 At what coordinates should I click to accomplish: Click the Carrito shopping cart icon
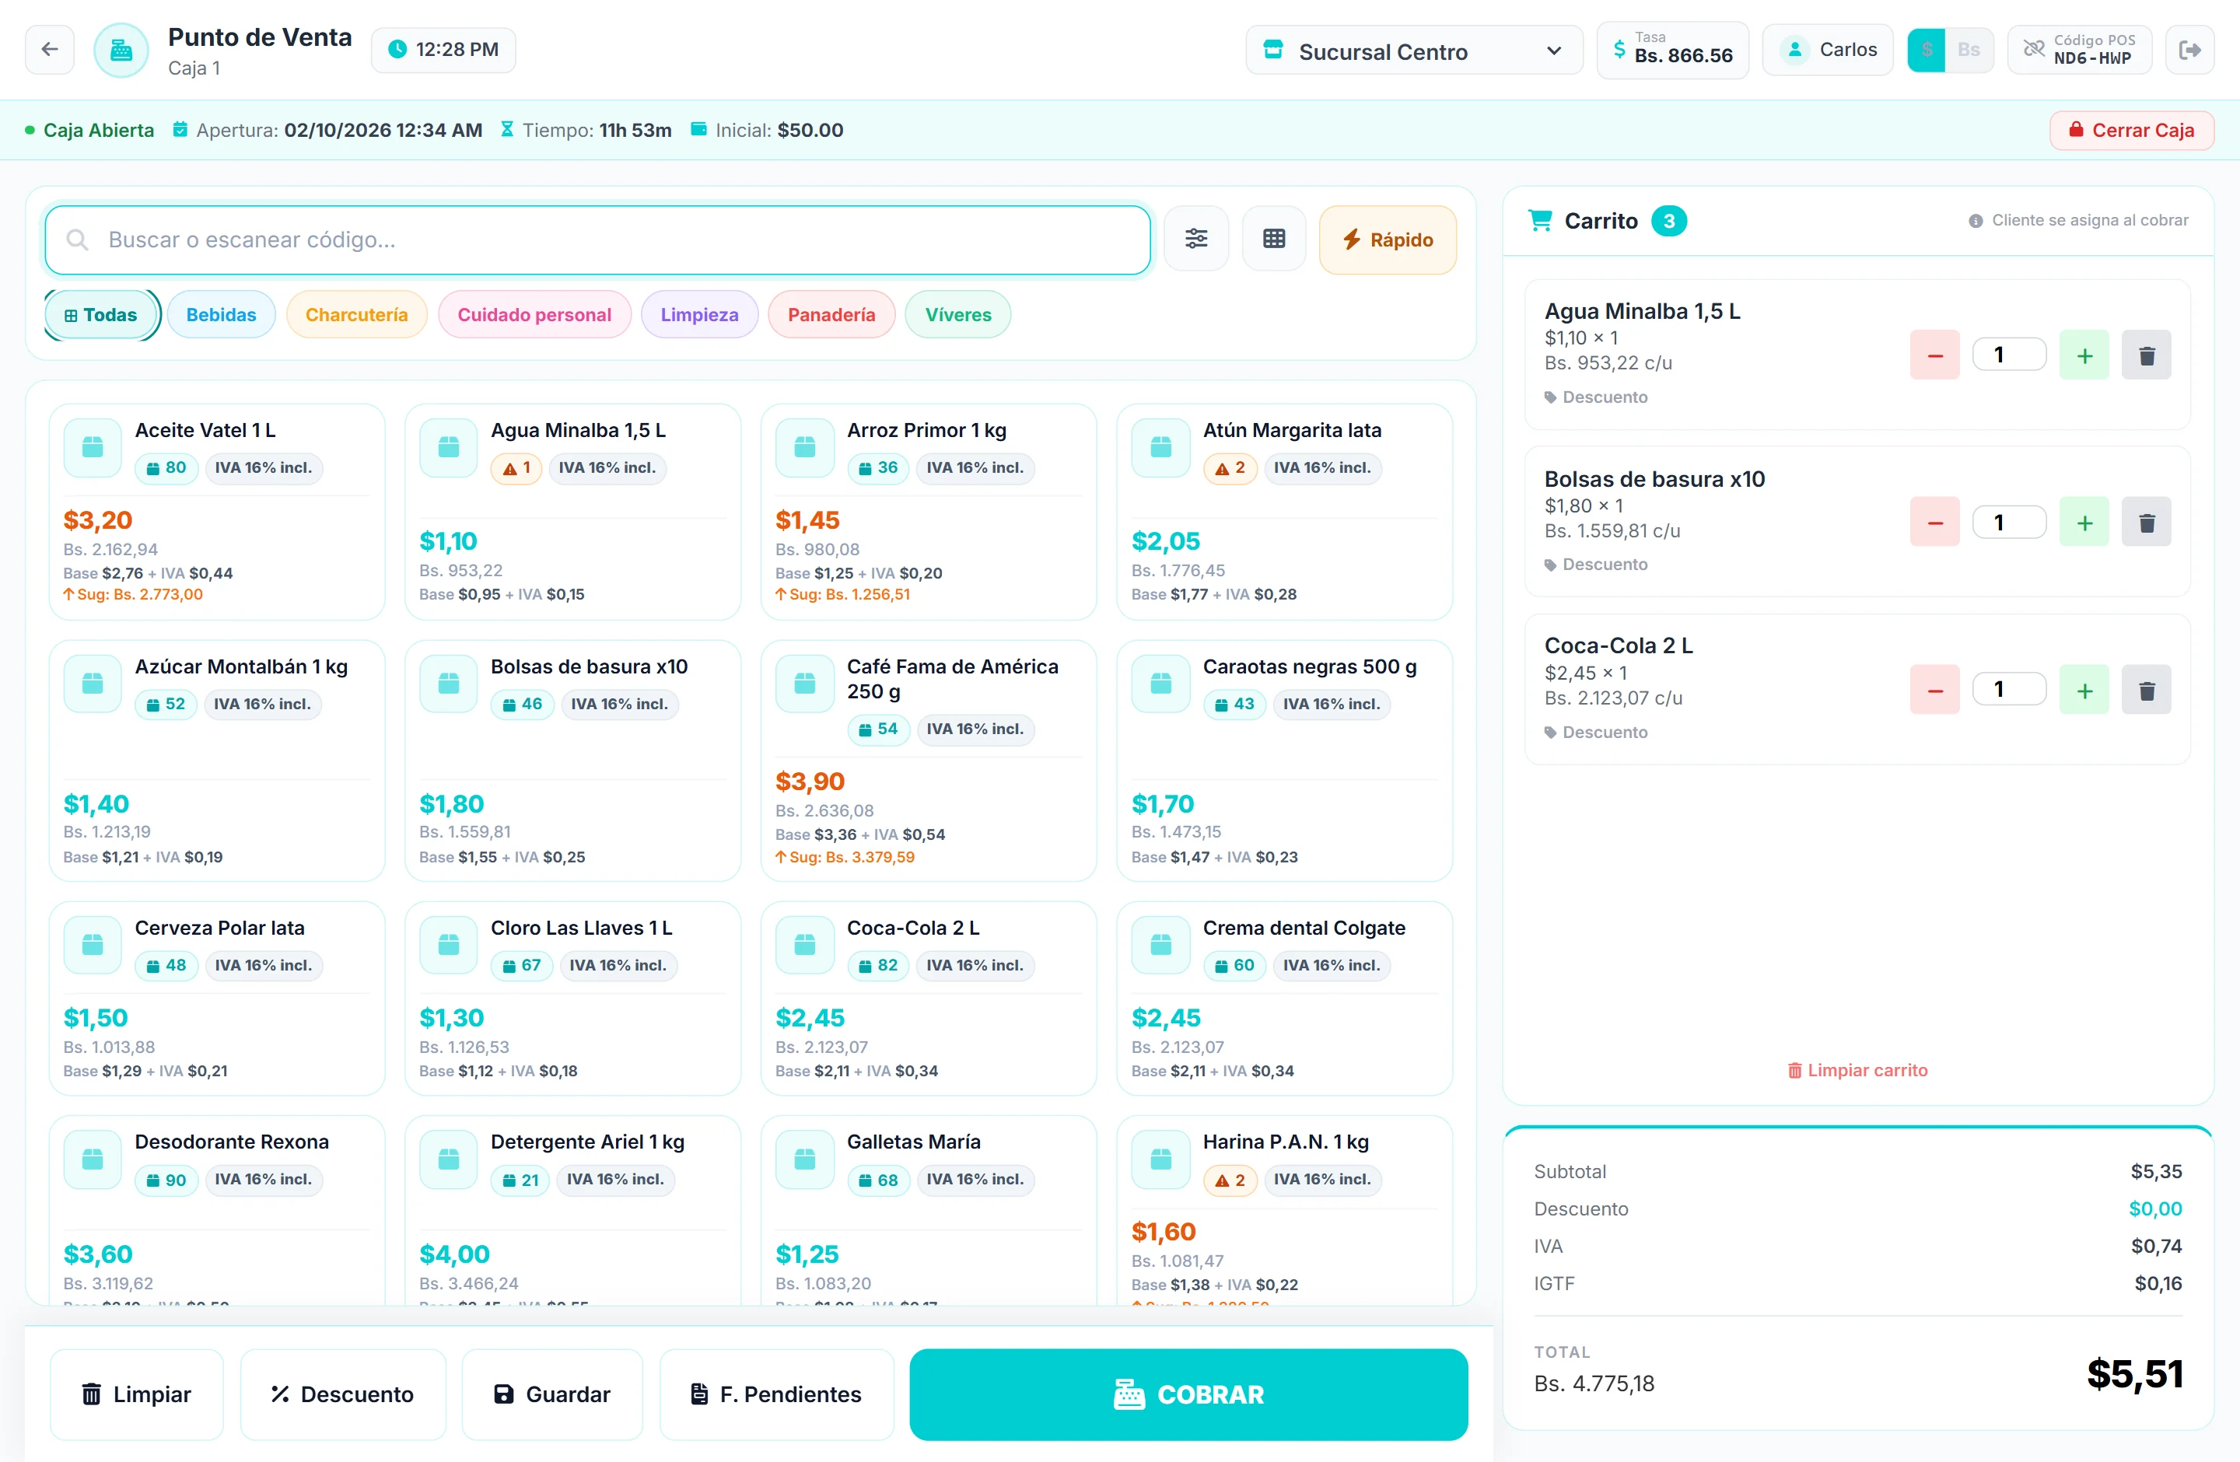coord(1540,220)
